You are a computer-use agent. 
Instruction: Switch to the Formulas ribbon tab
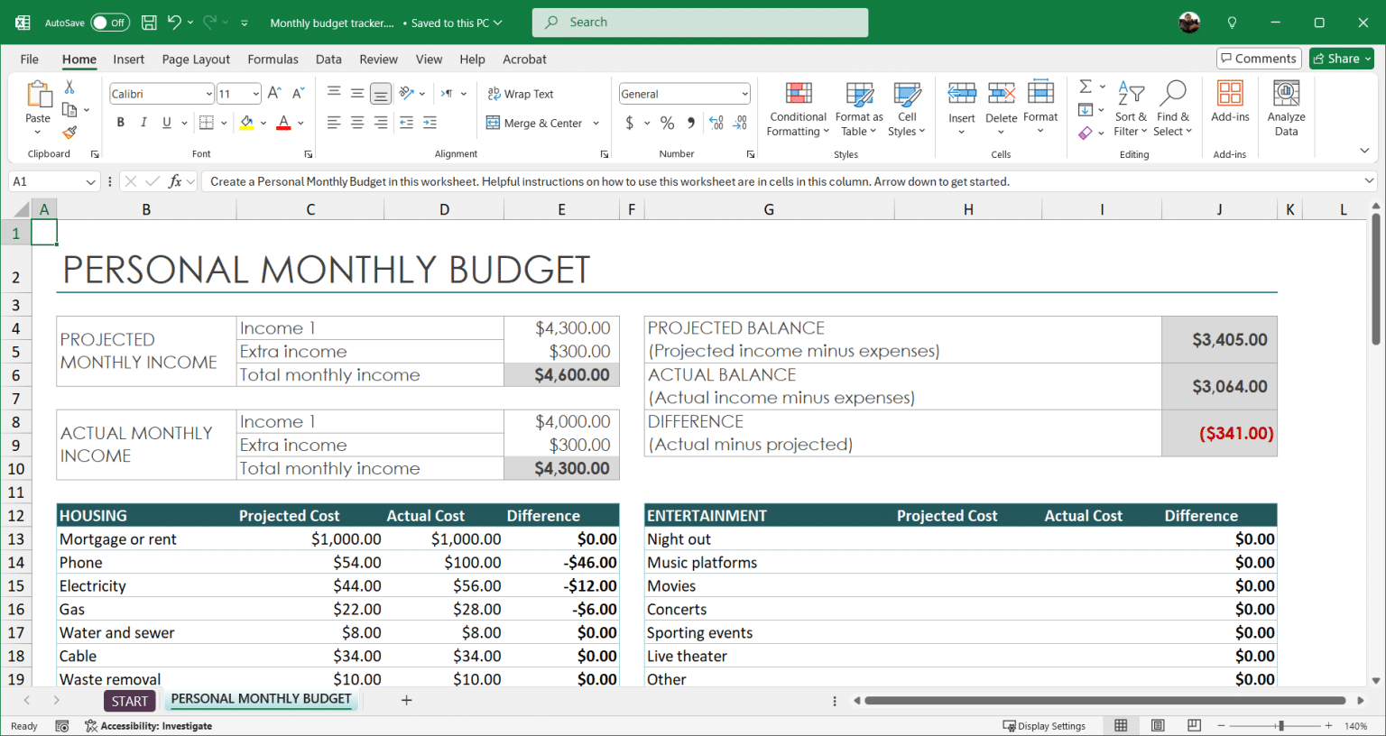pyautogui.click(x=273, y=59)
